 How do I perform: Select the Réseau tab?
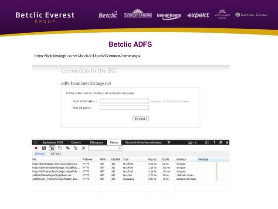(114, 142)
